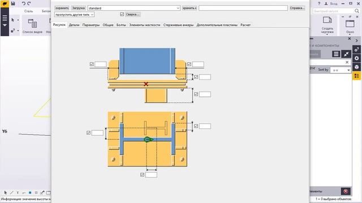Select bottom toolbar arrow selection switch

[6, 193]
